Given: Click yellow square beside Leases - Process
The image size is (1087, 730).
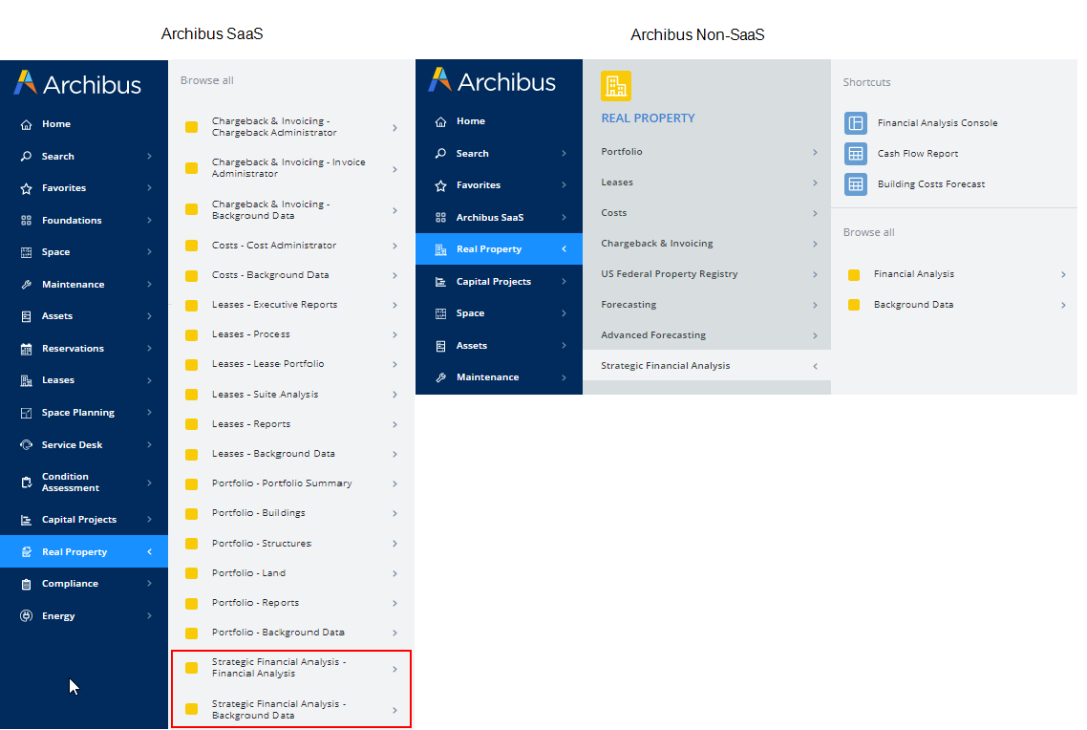Looking at the screenshot, I should tap(191, 334).
